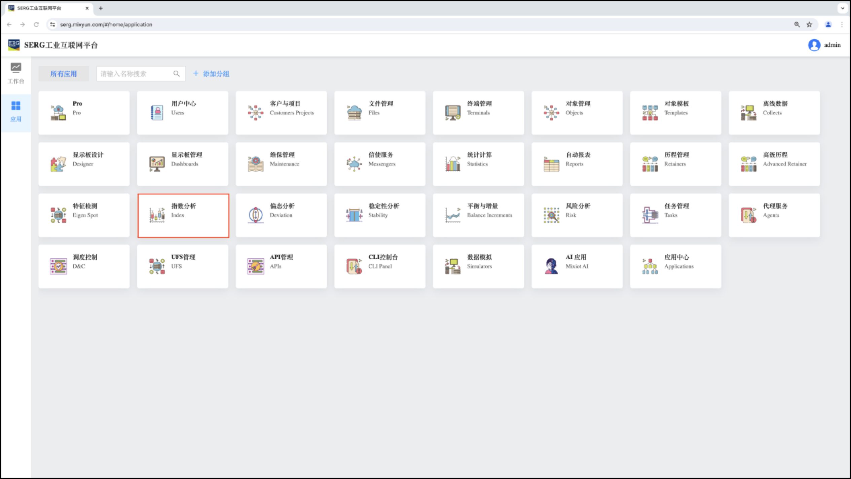Open the Deviation (偏态分析) icon
851x479 pixels.
click(x=255, y=215)
